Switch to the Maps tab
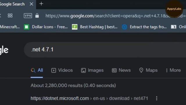This screenshot has width=186, height=105. 148,70
